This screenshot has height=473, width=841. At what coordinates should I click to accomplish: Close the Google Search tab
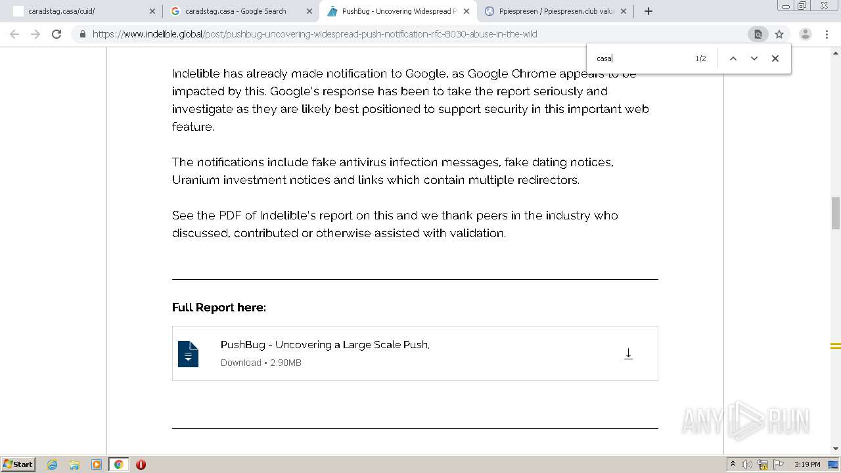coord(309,11)
